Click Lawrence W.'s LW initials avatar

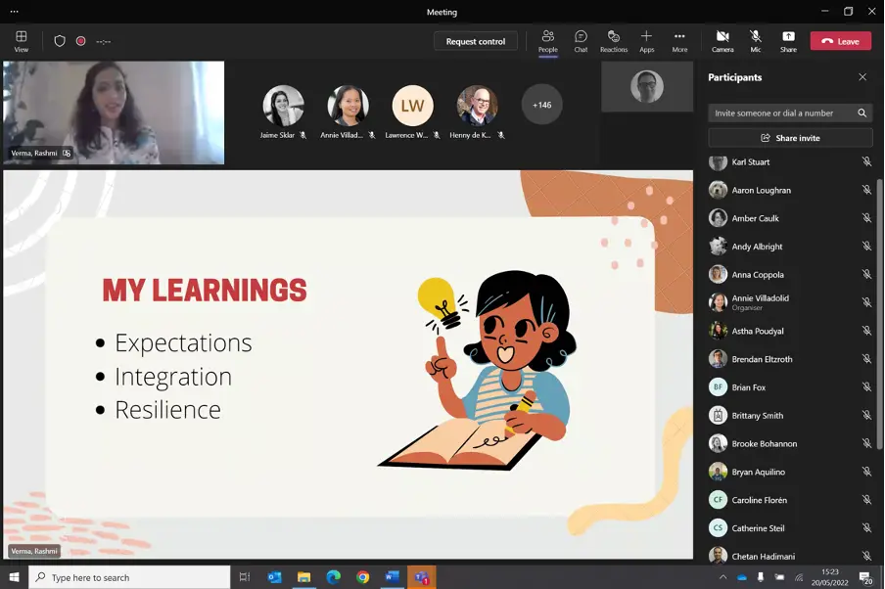coord(412,106)
